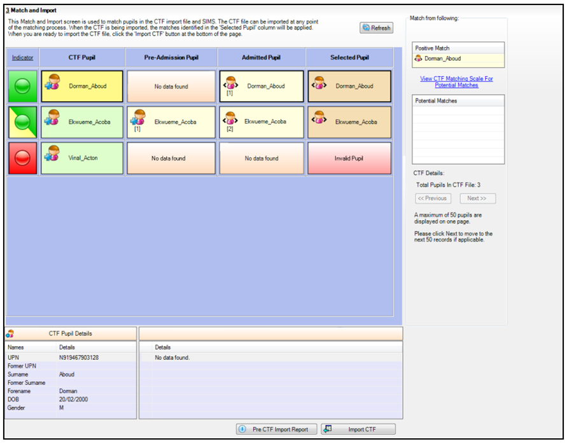Click the green-yellow indicator for Ekwueme_Acoba

(x=22, y=121)
